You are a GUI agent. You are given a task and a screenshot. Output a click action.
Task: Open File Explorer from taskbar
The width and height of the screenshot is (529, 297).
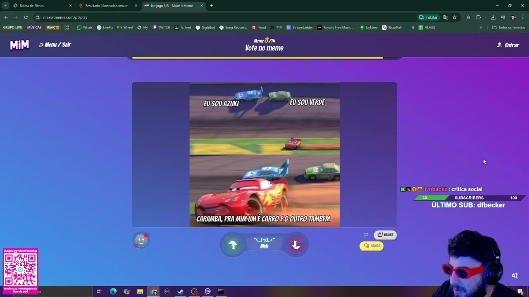[x=140, y=292]
